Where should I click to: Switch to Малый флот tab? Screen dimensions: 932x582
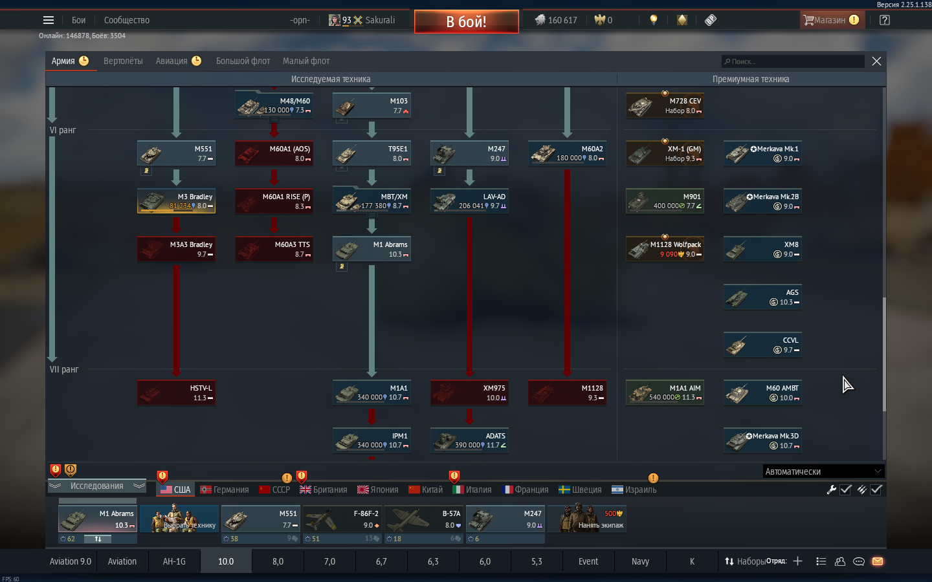point(306,61)
